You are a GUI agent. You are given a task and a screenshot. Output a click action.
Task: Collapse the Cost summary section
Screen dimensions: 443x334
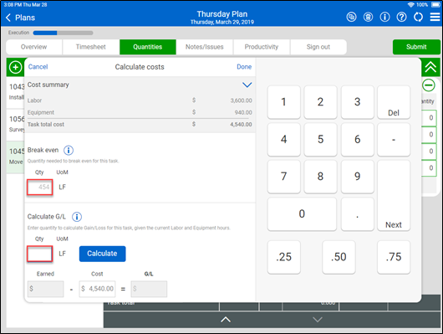point(247,85)
